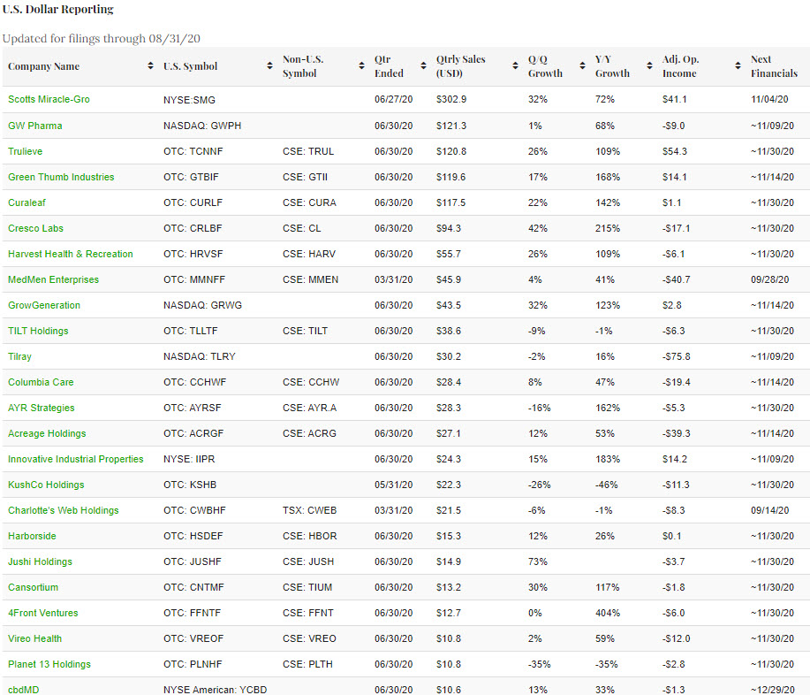Click the sort arrows beside Qtrly Sales (USD)

(515, 67)
